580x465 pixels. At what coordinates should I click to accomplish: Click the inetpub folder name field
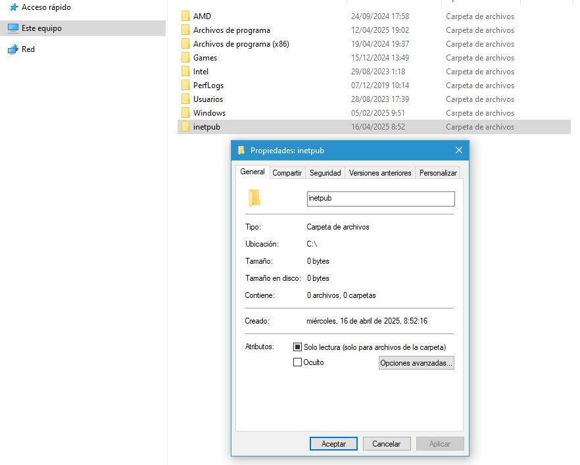coord(381,199)
